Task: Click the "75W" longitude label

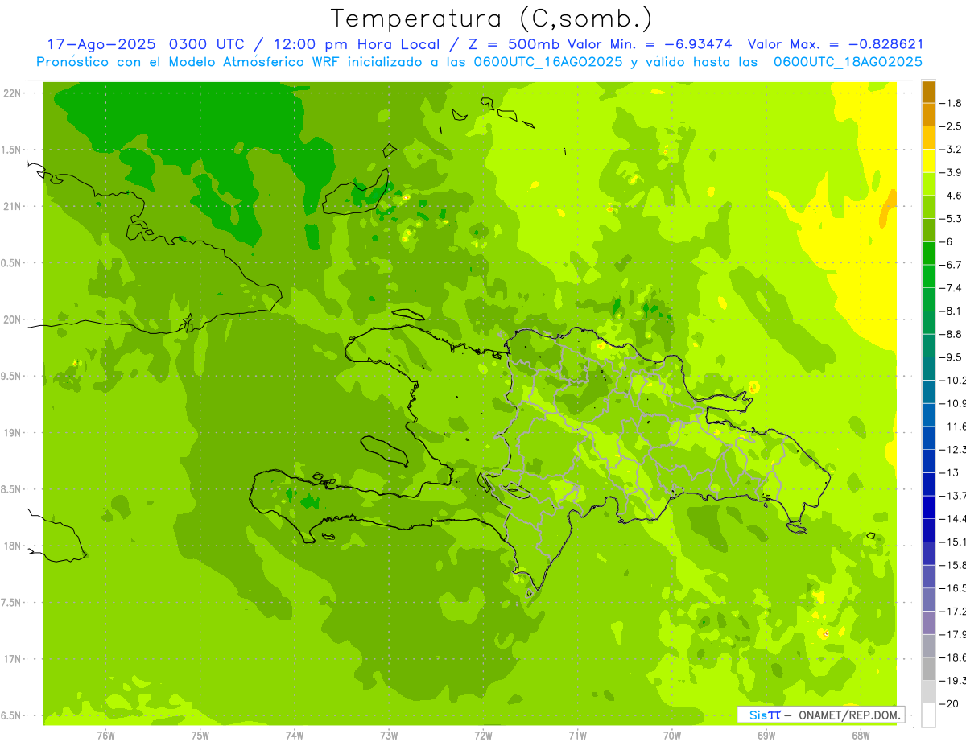Action: [x=200, y=736]
